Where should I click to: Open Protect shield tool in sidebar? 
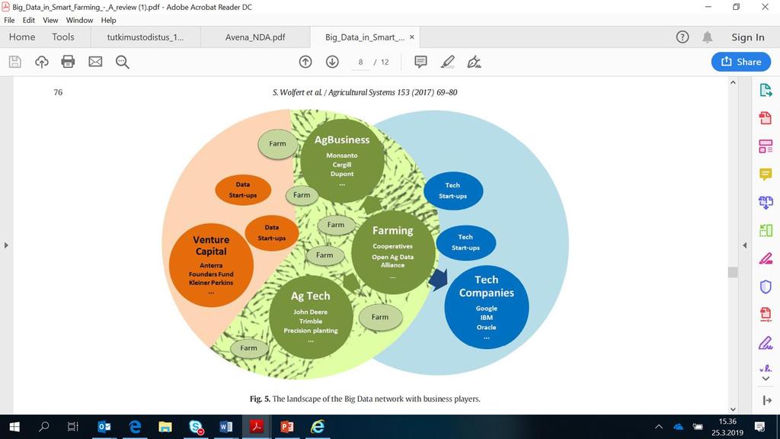tap(766, 287)
